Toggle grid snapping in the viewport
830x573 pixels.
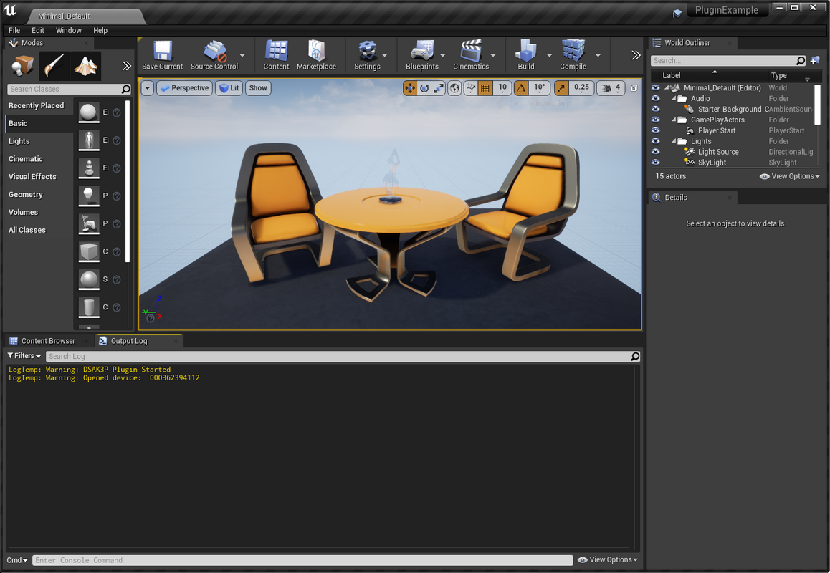click(x=485, y=88)
